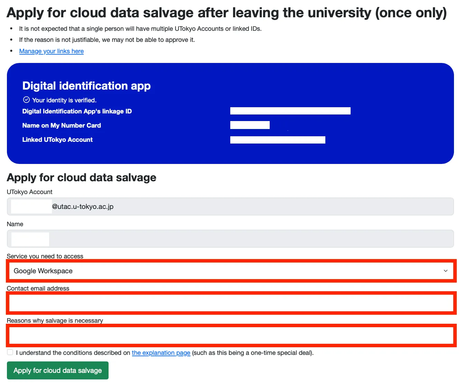Click the "Apply for cloud data salvage" section subheading
Screen dimensions: 464x386
click(x=82, y=177)
